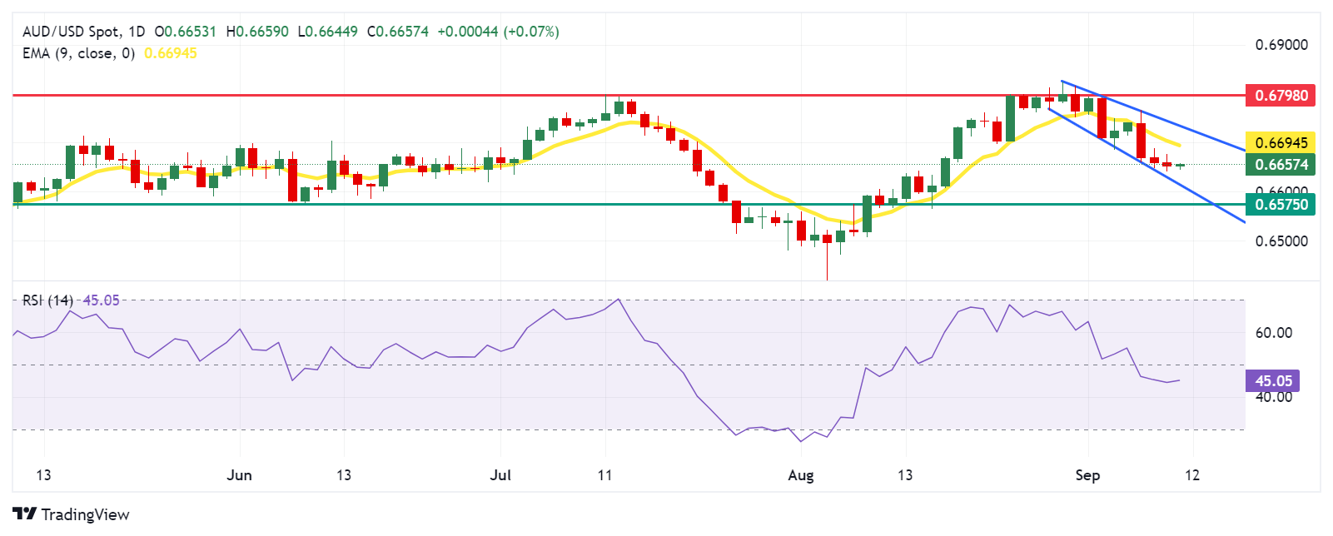
Task: Click the Sep label on time axis
Action: click(x=1087, y=475)
